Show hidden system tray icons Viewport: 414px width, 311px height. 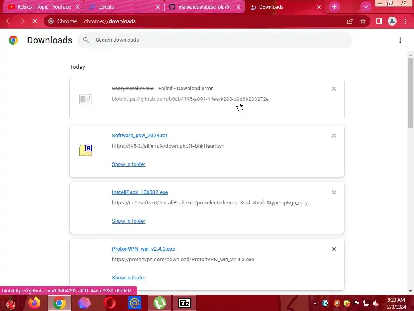pos(315,303)
